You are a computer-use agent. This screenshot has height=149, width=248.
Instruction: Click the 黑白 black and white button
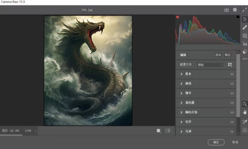coord(228,55)
